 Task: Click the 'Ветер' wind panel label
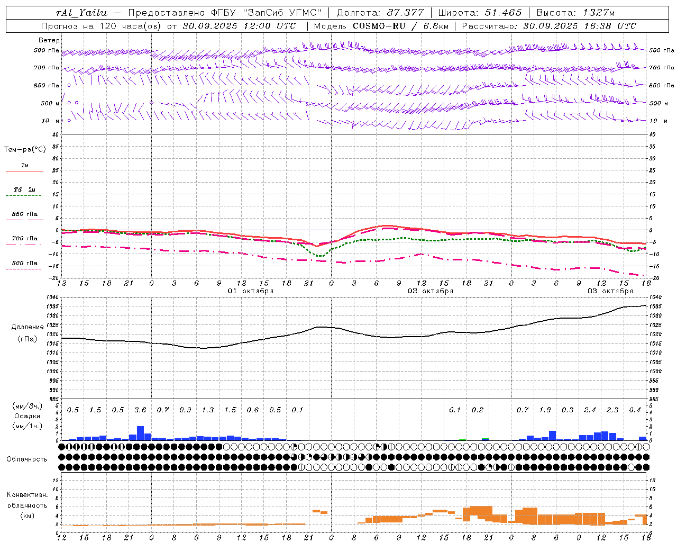click(49, 40)
